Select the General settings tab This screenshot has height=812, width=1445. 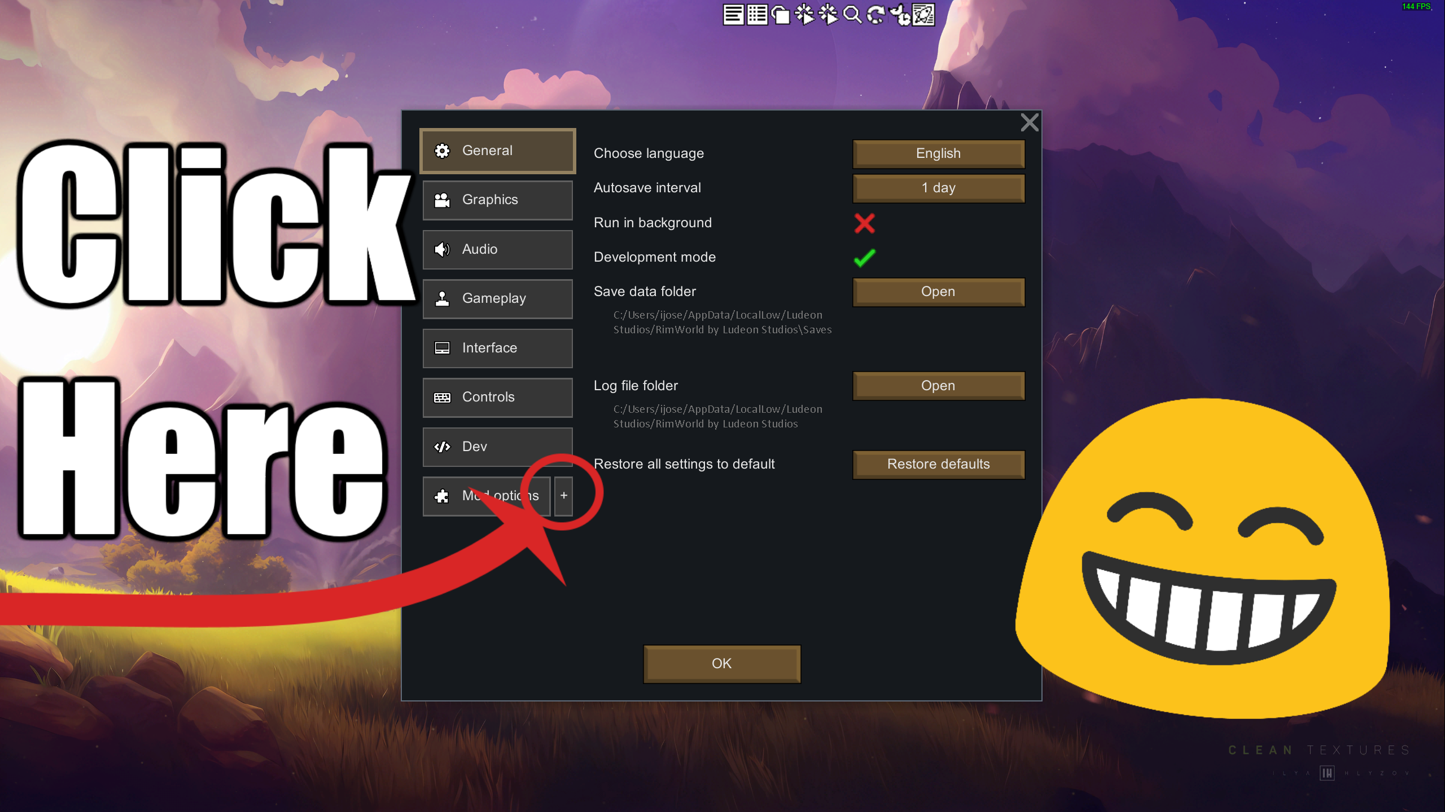(x=498, y=151)
